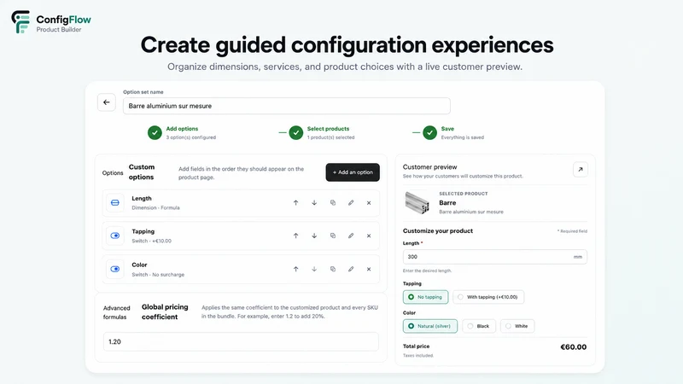
Task: Remove the Color option
Action: point(369,269)
